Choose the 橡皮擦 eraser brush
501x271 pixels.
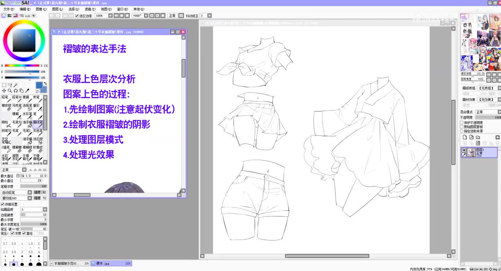[6, 107]
